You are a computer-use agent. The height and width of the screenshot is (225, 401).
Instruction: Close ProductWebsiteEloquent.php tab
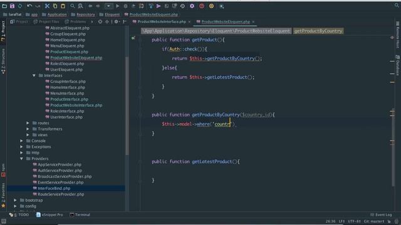point(253,22)
